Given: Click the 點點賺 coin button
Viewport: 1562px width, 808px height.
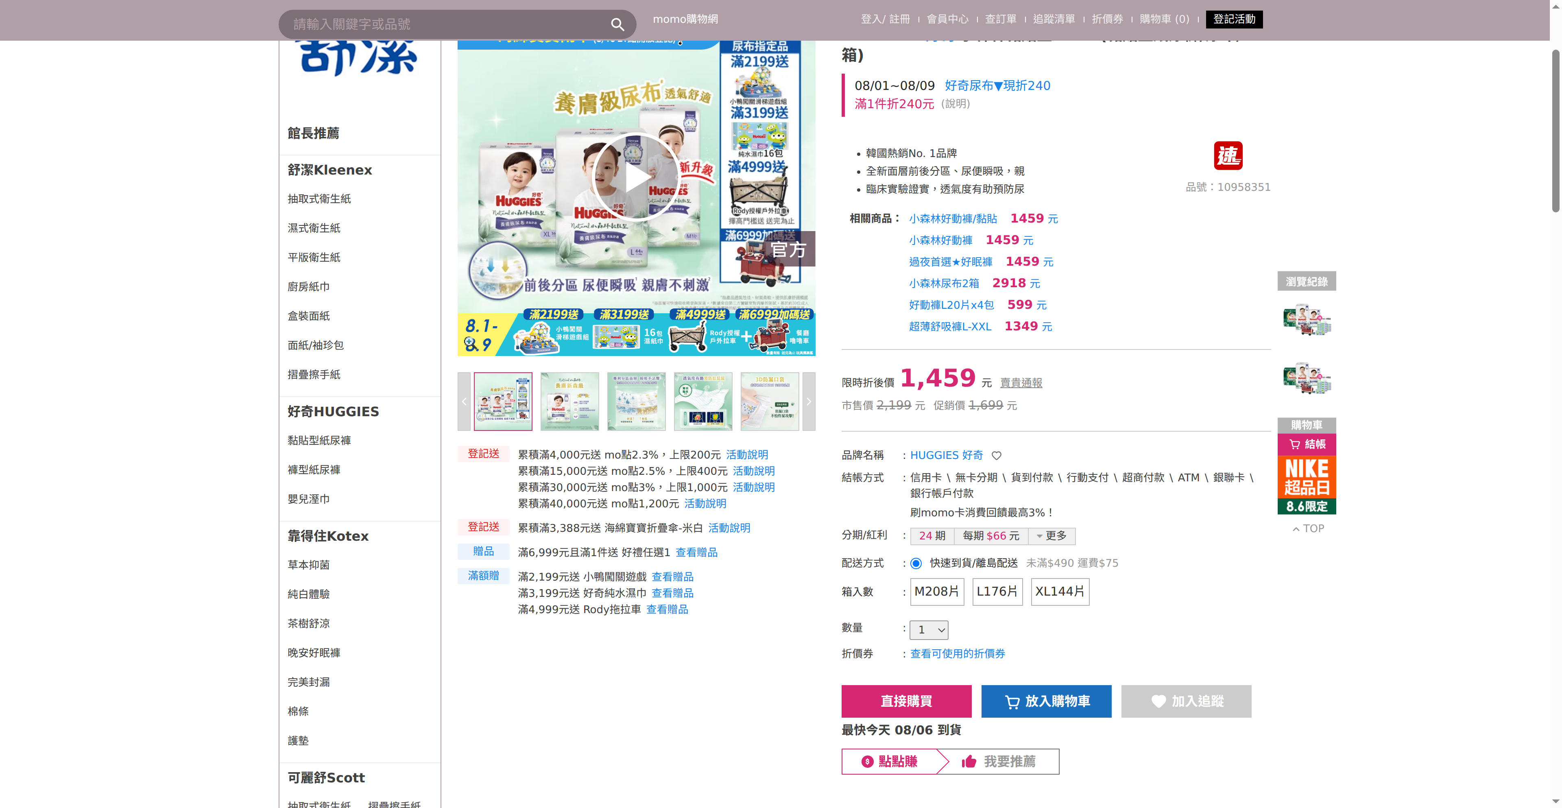Looking at the screenshot, I should point(890,761).
